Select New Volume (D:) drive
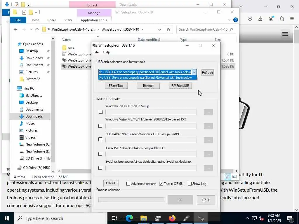 [x=38, y=151]
